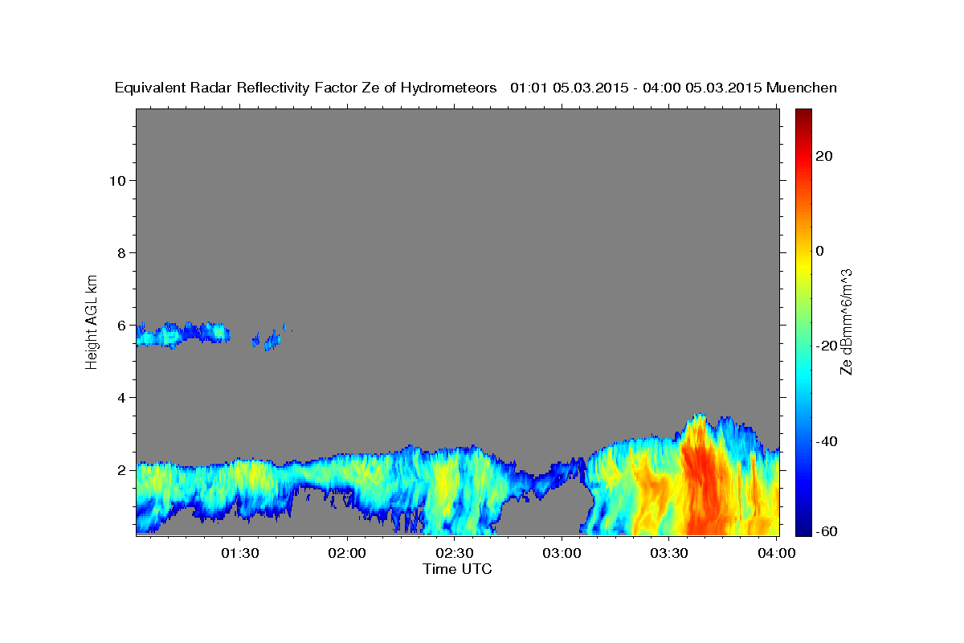Click the '03:30' time tick label
Screen dimensions: 964x643
[x=668, y=553]
